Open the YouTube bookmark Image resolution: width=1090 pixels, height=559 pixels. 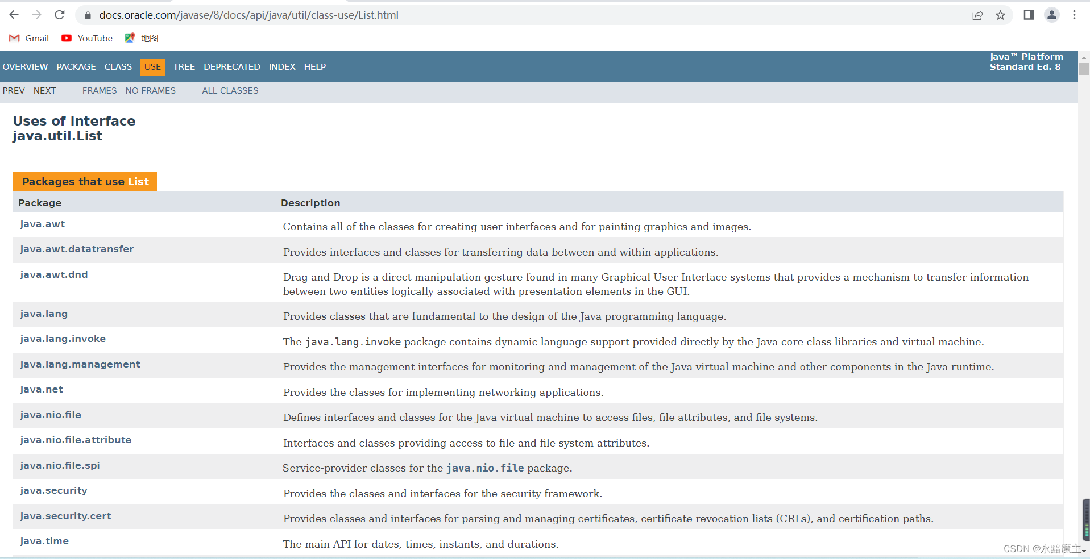pyautogui.click(x=87, y=38)
